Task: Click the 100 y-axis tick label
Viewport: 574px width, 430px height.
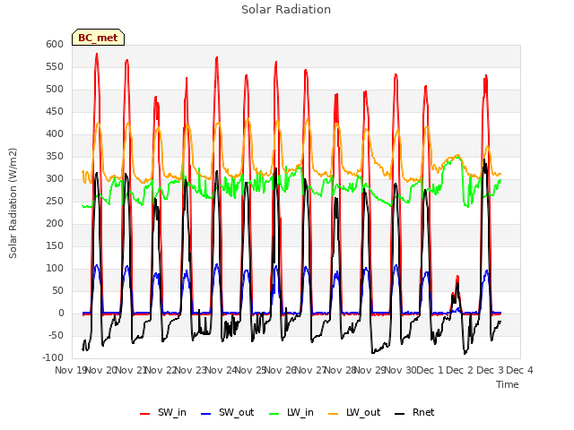Action: (55, 269)
